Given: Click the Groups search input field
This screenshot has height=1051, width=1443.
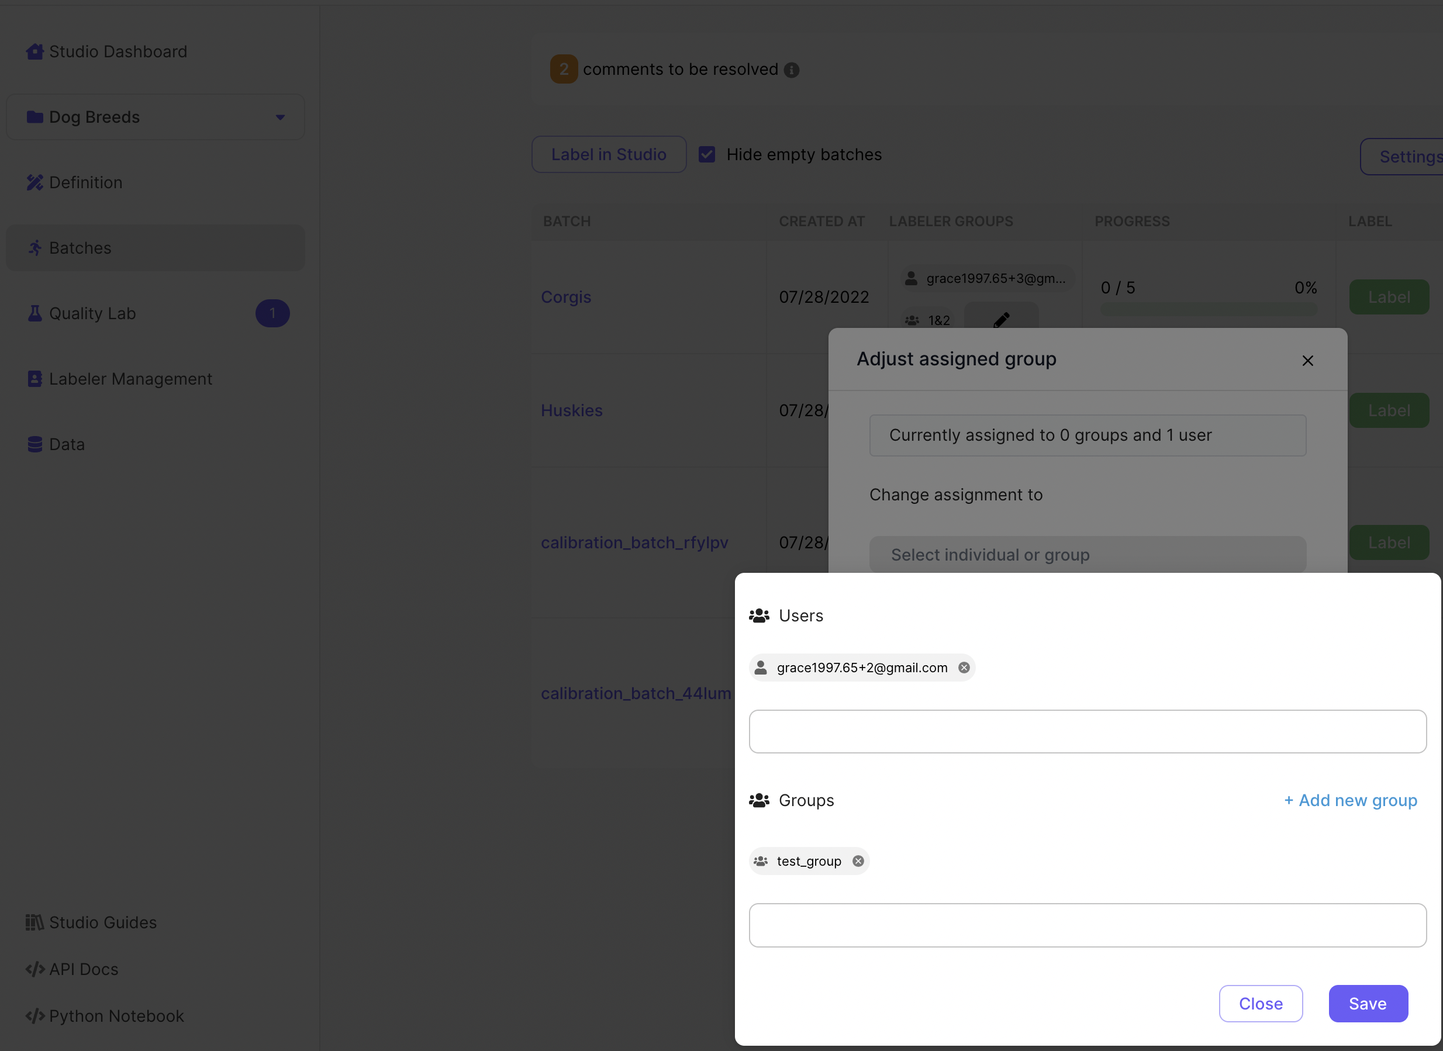Looking at the screenshot, I should pyautogui.click(x=1087, y=925).
